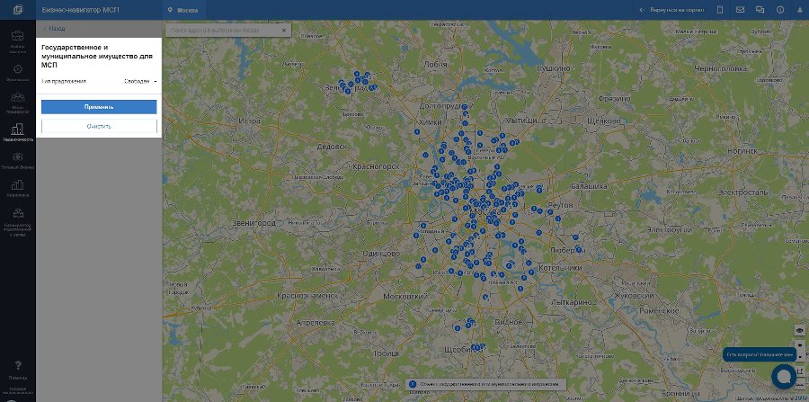Screen dimensions: 809x402
Task: Click Вернуться на портал link
Action: coord(671,10)
